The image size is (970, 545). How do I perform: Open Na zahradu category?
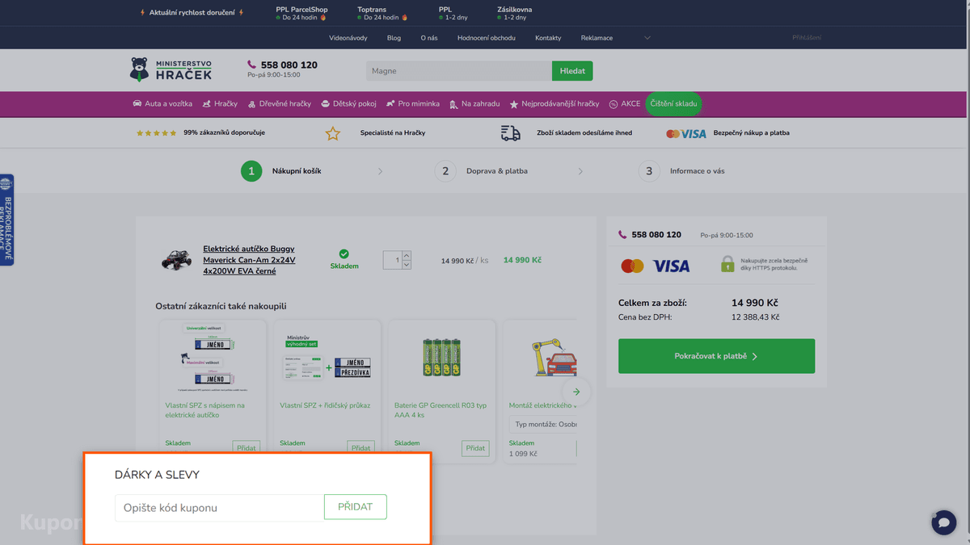474,104
